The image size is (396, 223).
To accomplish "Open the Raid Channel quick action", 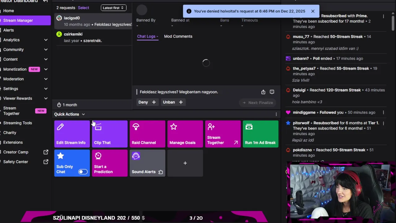I will (x=147, y=134).
